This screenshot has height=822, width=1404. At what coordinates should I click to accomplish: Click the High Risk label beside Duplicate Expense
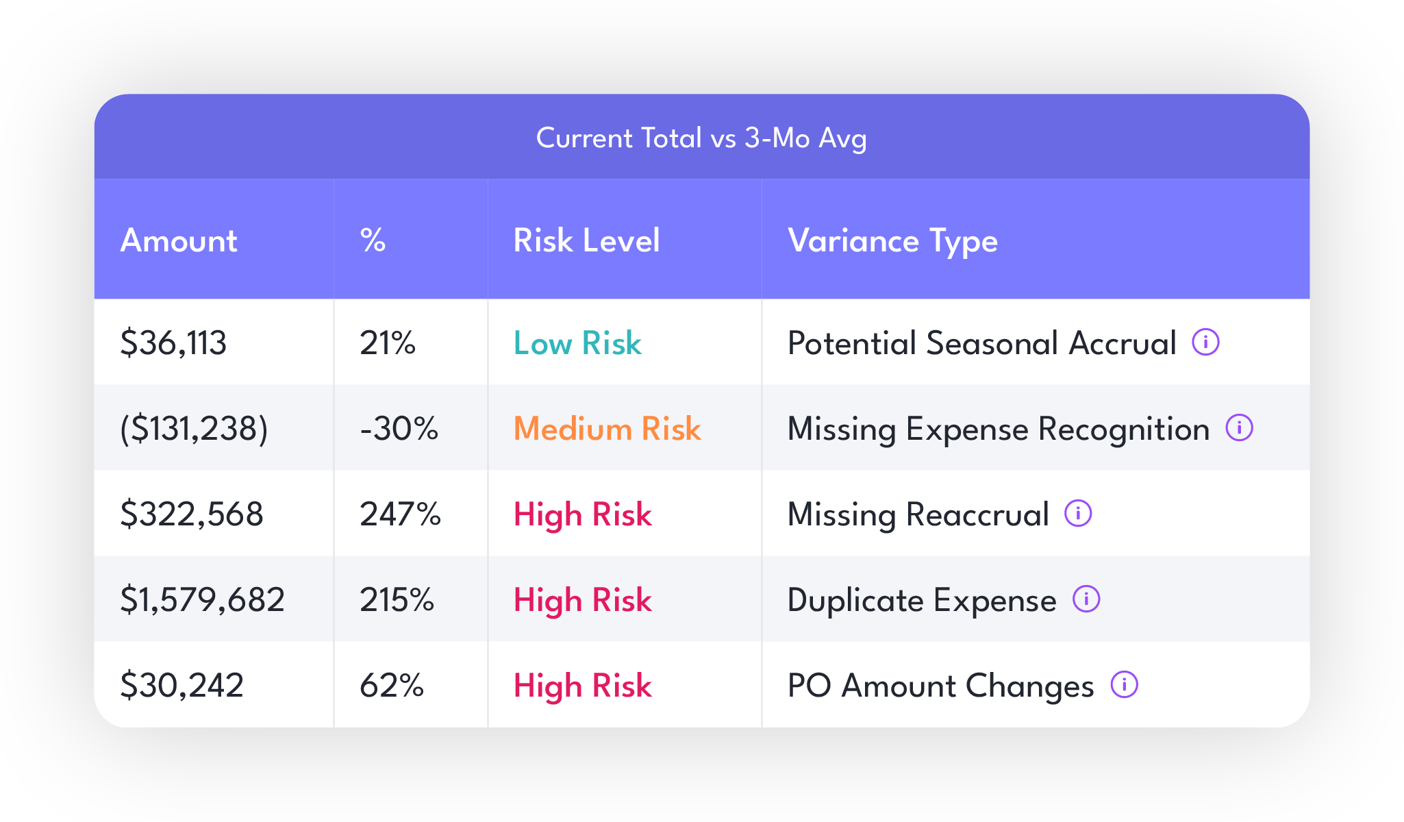tap(583, 600)
